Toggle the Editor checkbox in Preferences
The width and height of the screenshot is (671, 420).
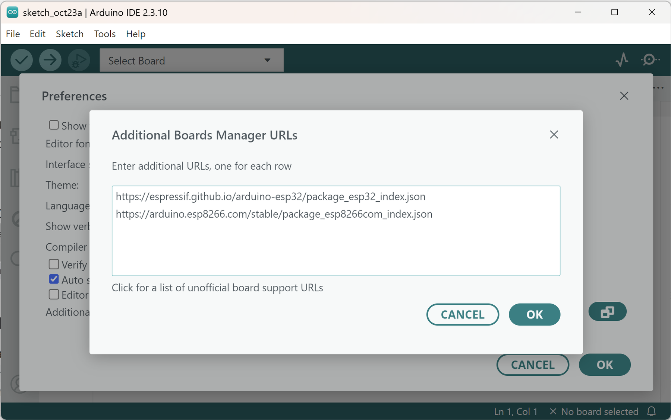54,294
